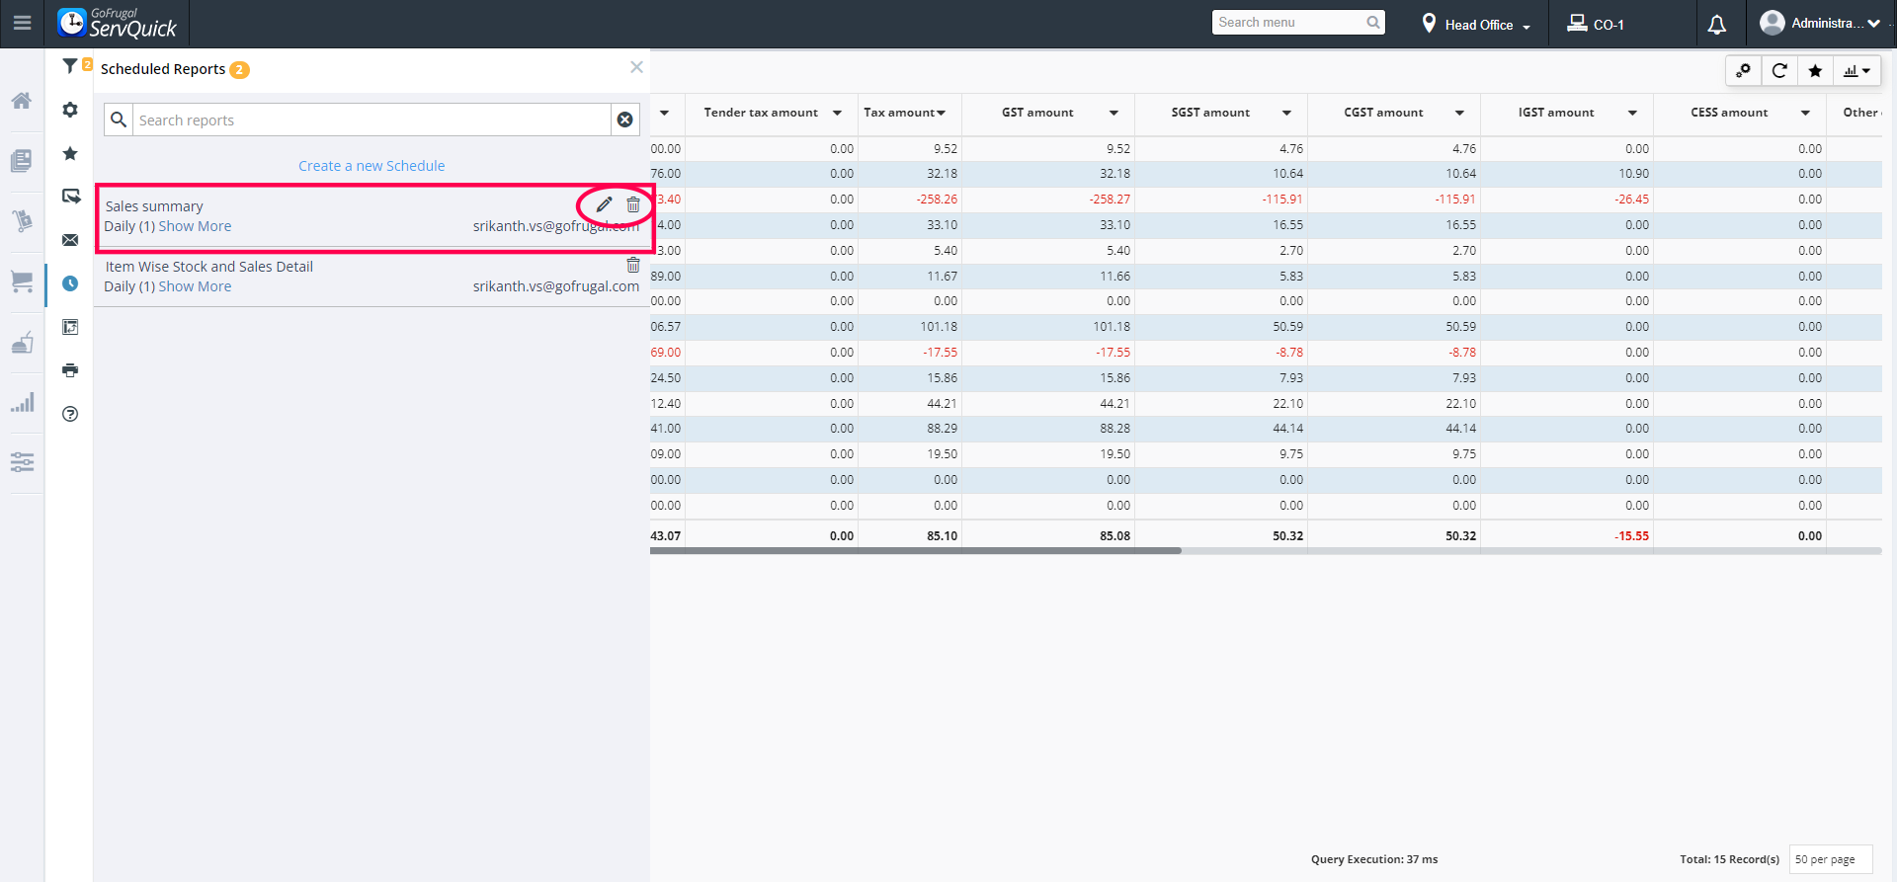Image resolution: width=1897 pixels, height=882 pixels.
Task: Open the gear settings icon in report panel
Action: click(70, 110)
